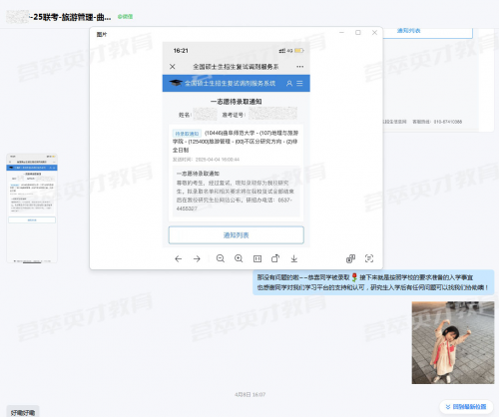Click the user profile icon in blue header
The image size is (499, 417).
click(x=289, y=83)
